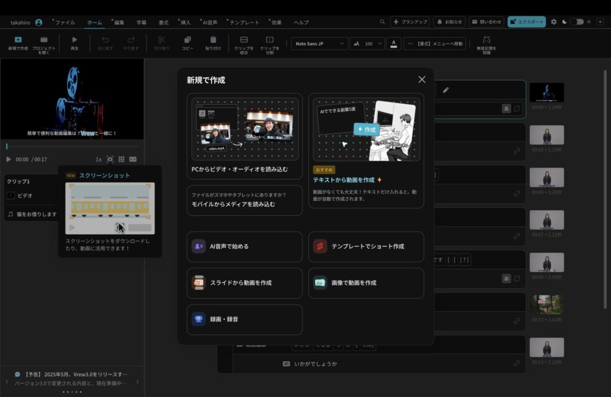This screenshot has height=397, width=611.
Task: Click the next notice arrow at bottom left
Action: pyautogui.click(x=137, y=382)
